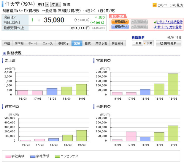Click the ポートフォリオに登録 link
This screenshot has width=184, height=163.
(169, 27)
